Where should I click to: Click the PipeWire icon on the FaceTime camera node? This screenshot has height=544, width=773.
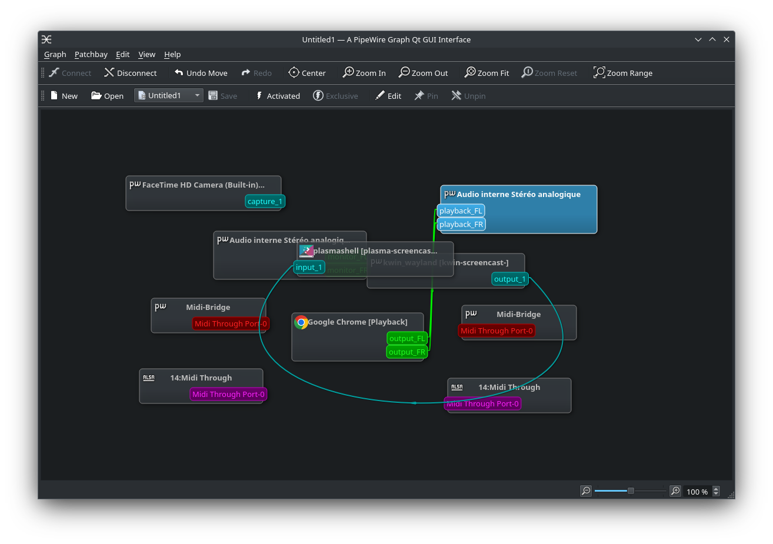coord(135,185)
